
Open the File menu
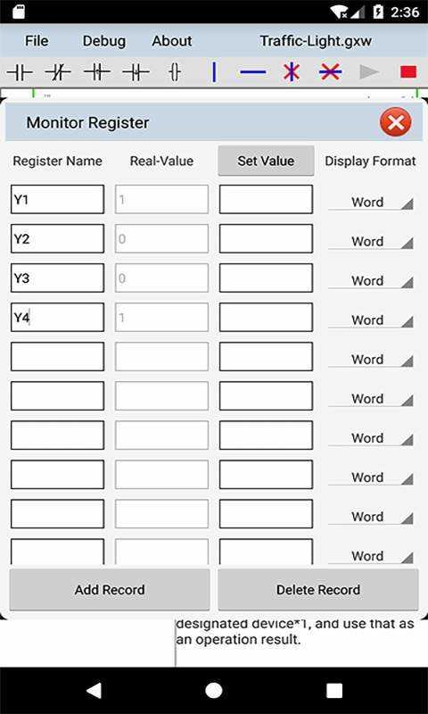(37, 41)
